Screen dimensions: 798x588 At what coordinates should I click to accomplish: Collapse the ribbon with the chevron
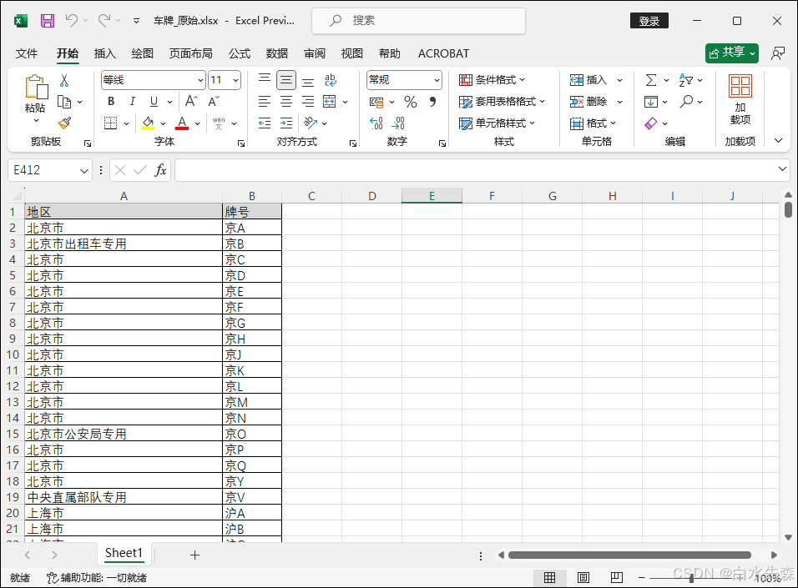778,140
